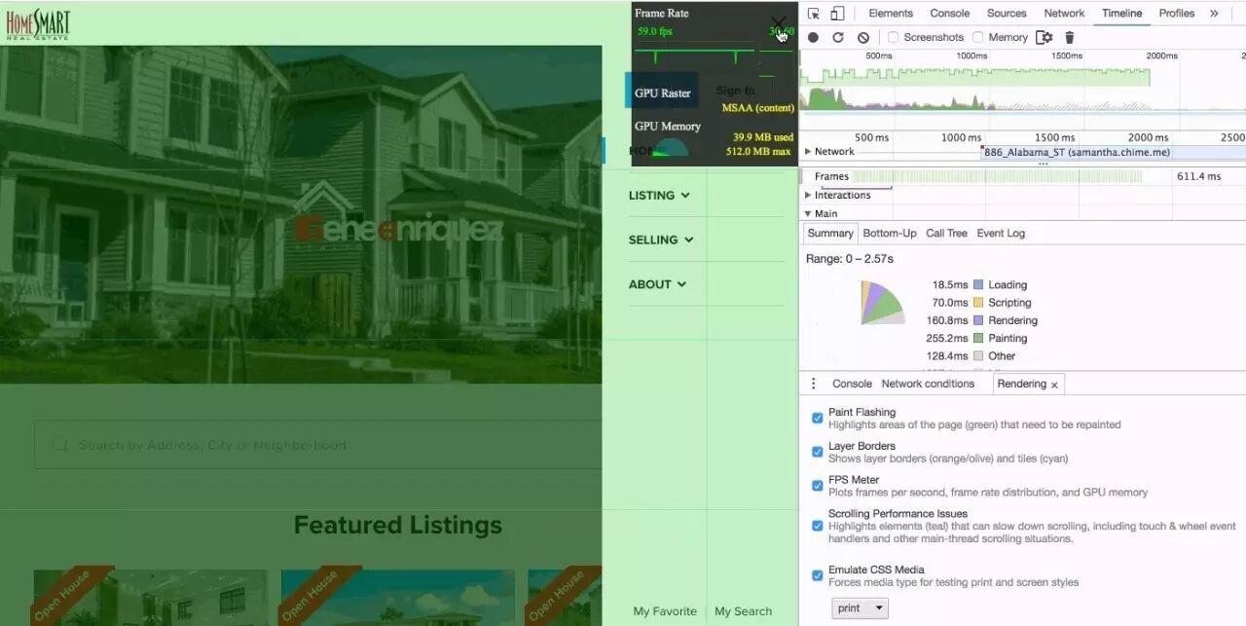
Task: Click the timeline summary pie chart
Action: [x=881, y=305]
